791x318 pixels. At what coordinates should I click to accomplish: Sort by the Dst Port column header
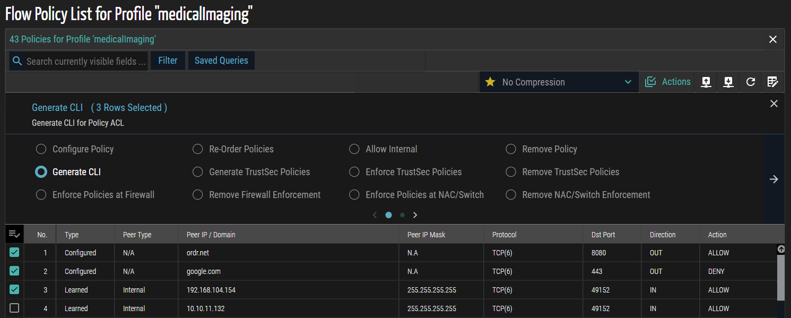tap(603, 235)
